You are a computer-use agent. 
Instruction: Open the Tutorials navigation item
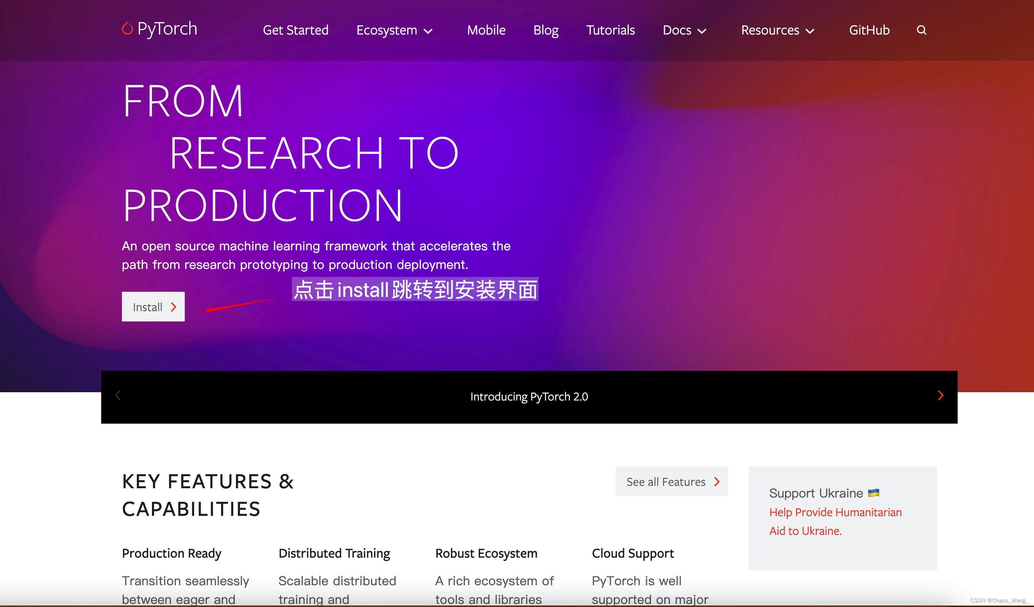tap(610, 30)
